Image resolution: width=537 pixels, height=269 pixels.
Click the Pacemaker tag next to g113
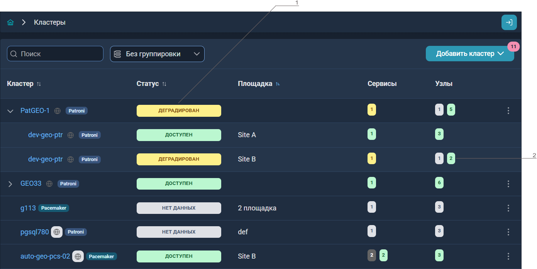(54, 208)
